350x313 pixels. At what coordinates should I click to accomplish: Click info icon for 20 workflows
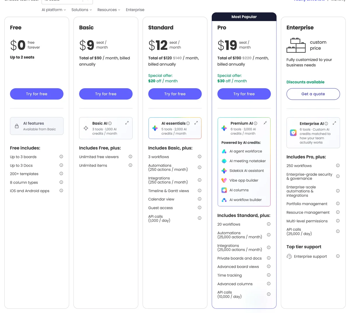pyautogui.click(x=269, y=224)
